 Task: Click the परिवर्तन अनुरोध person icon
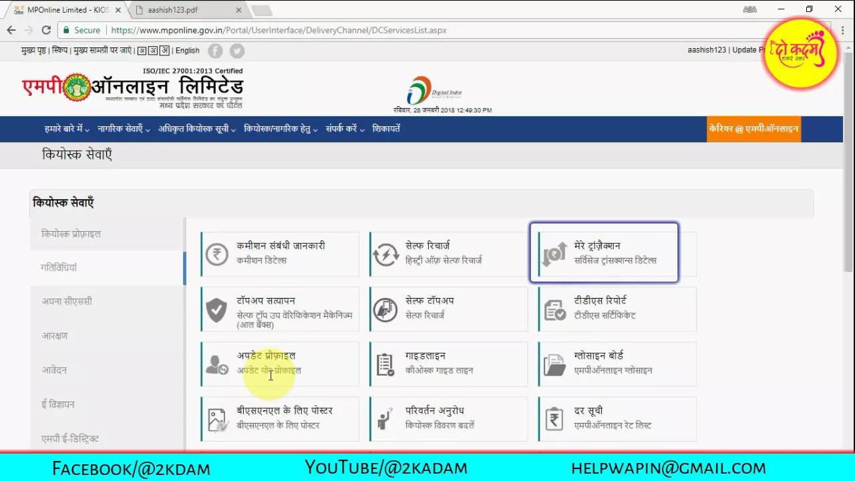[x=385, y=419]
